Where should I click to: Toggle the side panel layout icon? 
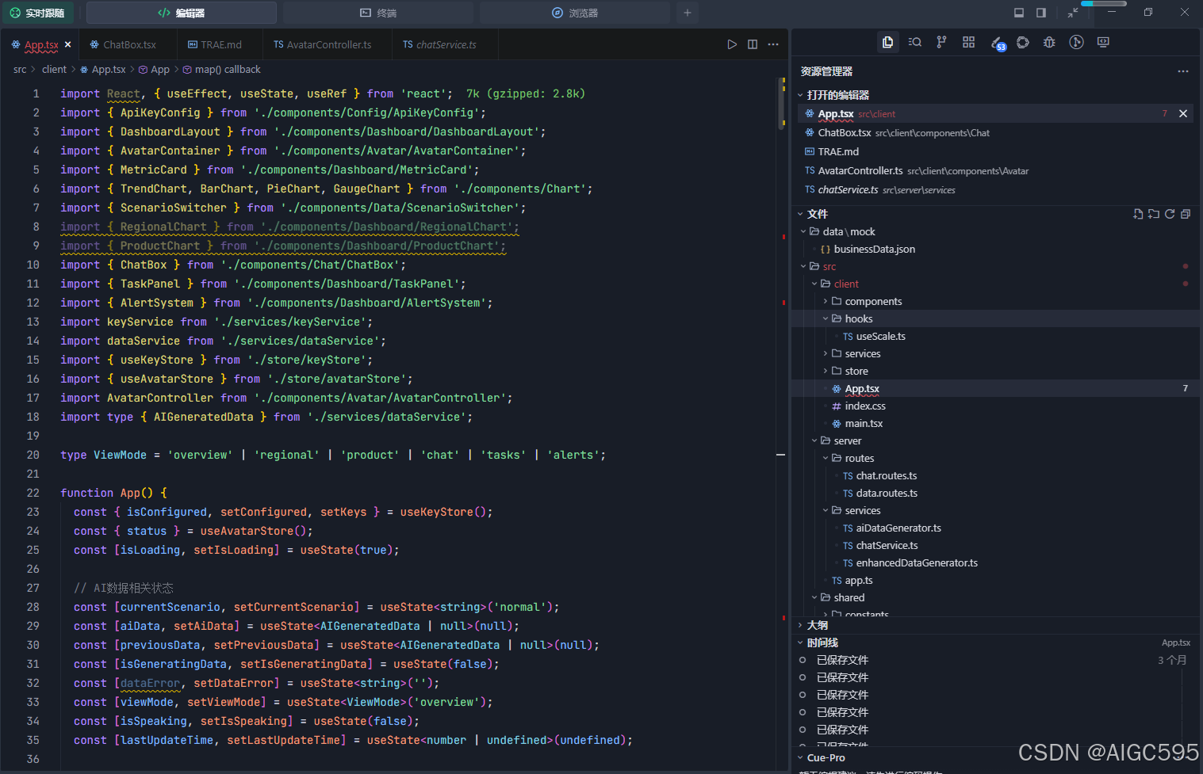[x=1041, y=13]
